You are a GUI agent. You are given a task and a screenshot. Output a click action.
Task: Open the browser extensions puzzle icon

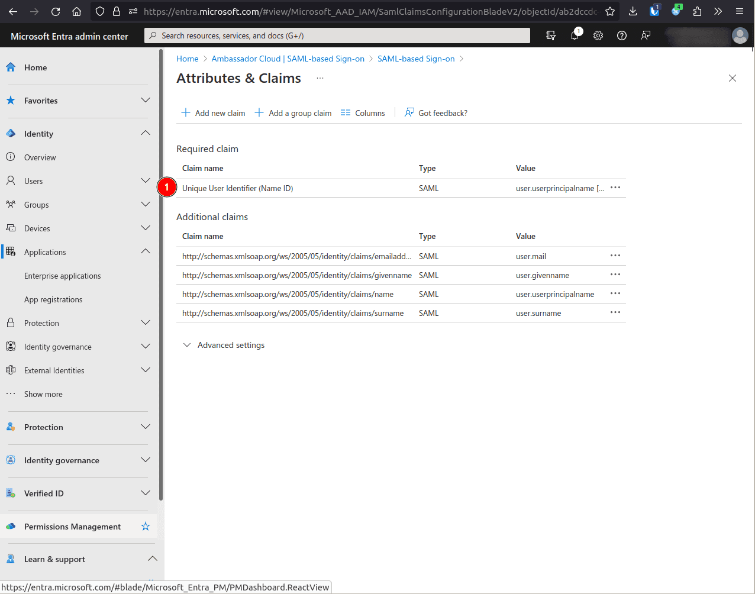(697, 11)
